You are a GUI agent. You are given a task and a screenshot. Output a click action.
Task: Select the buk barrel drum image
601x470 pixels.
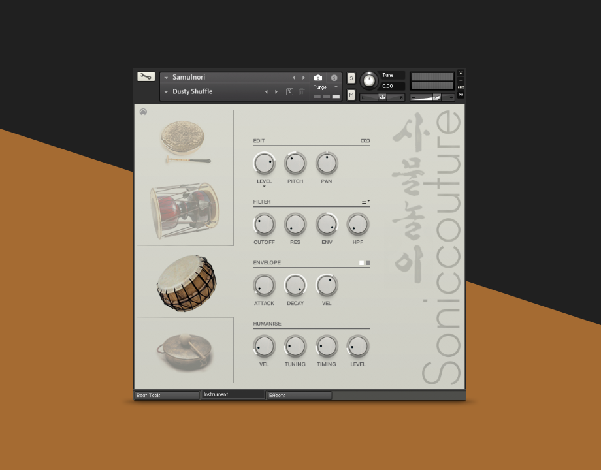186,283
